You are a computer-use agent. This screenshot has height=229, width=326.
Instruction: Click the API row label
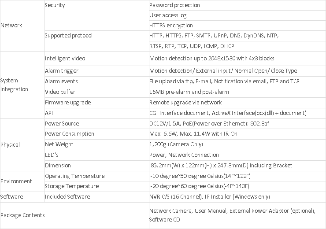click(49, 113)
